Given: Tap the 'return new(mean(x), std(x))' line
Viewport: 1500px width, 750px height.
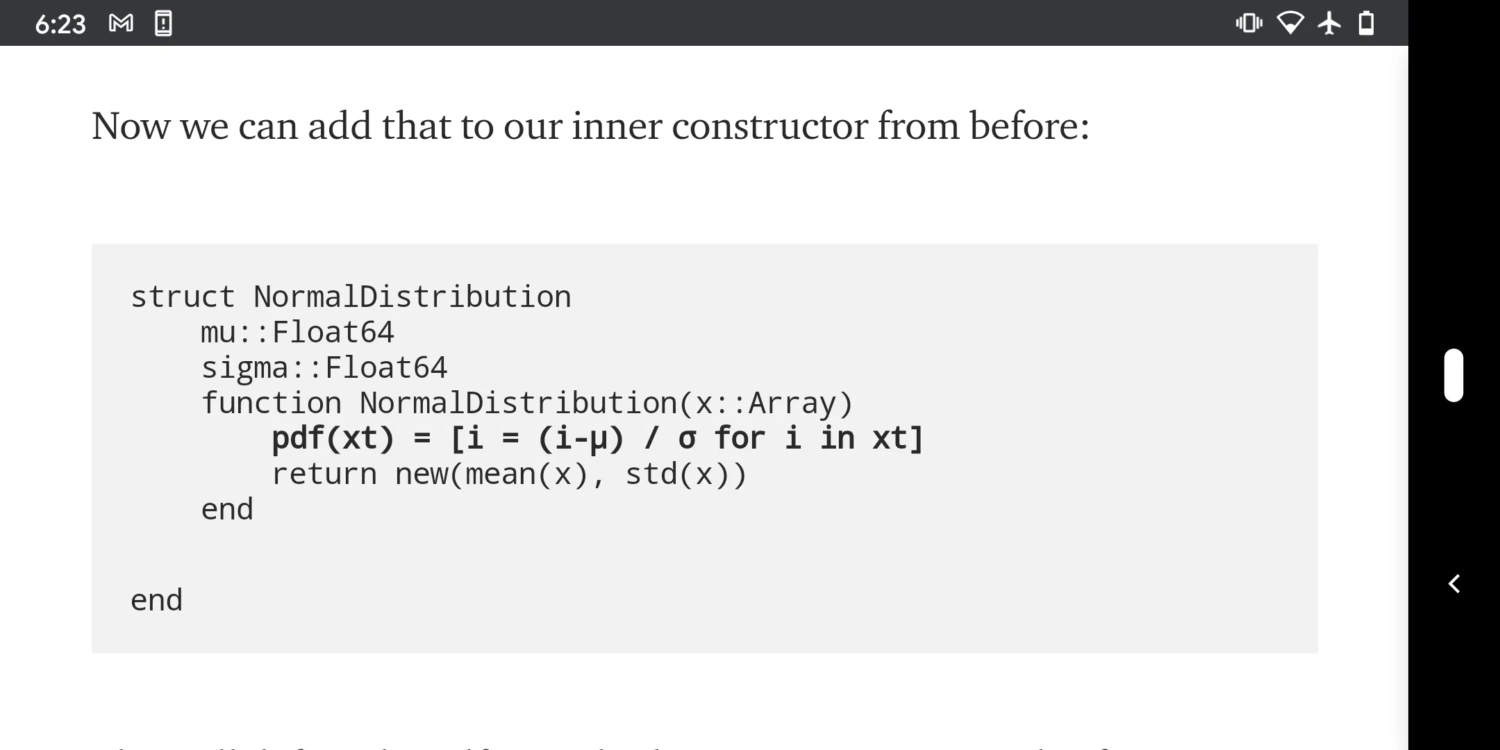Looking at the screenshot, I should coord(508,474).
